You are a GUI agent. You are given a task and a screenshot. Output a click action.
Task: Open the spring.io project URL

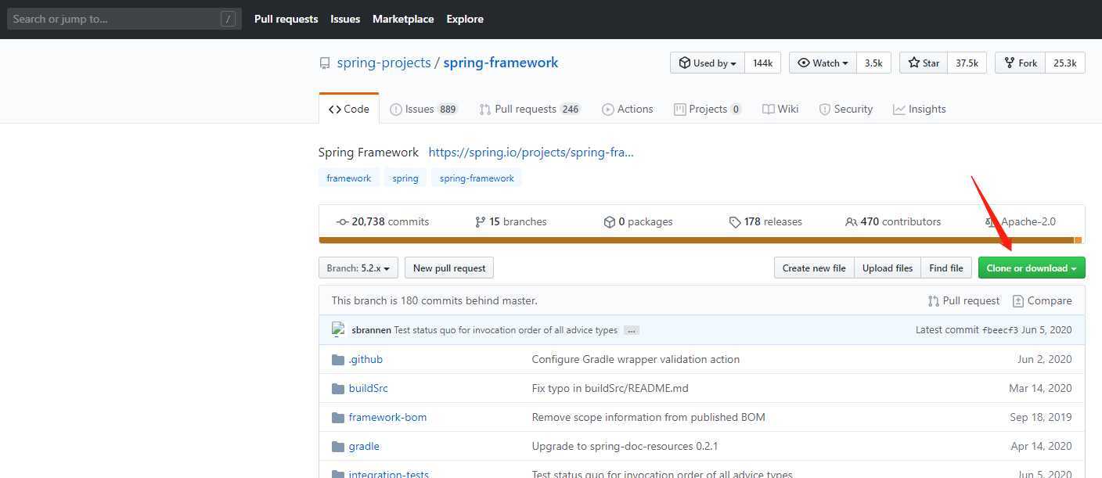pos(531,153)
